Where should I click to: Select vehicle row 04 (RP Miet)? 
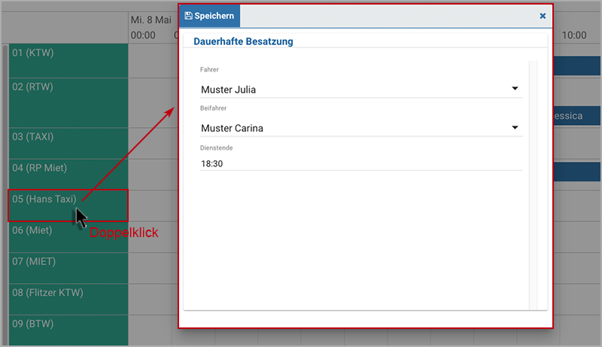[x=68, y=175]
